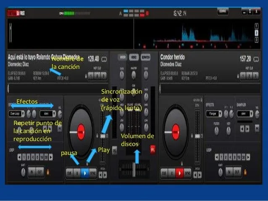Toggle key lock beside left pitch slider
268x201 pixels.
pyautogui.click(x=97, y=136)
